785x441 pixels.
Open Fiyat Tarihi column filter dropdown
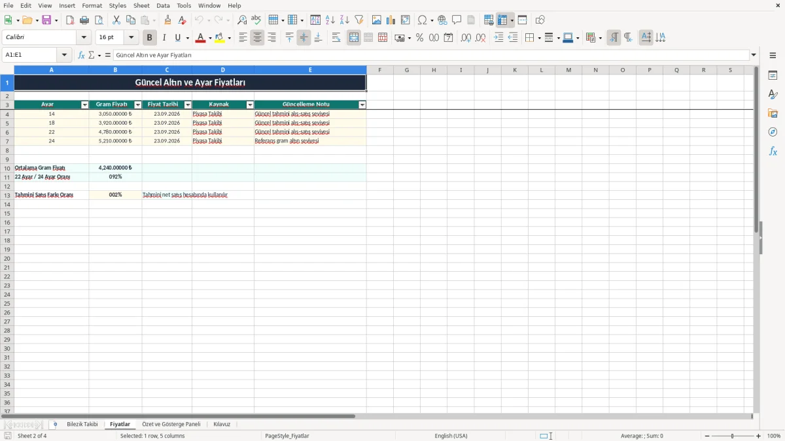coord(188,105)
